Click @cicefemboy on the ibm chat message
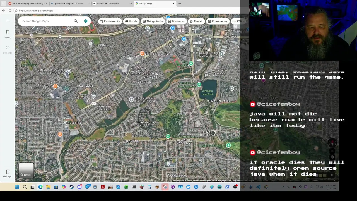This screenshot has width=357, height=201. [x=278, y=104]
